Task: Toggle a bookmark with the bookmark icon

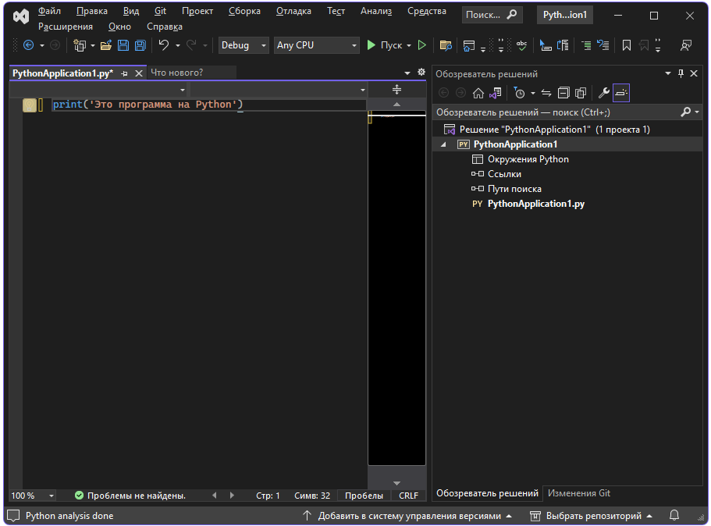Action: pos(627,45)
